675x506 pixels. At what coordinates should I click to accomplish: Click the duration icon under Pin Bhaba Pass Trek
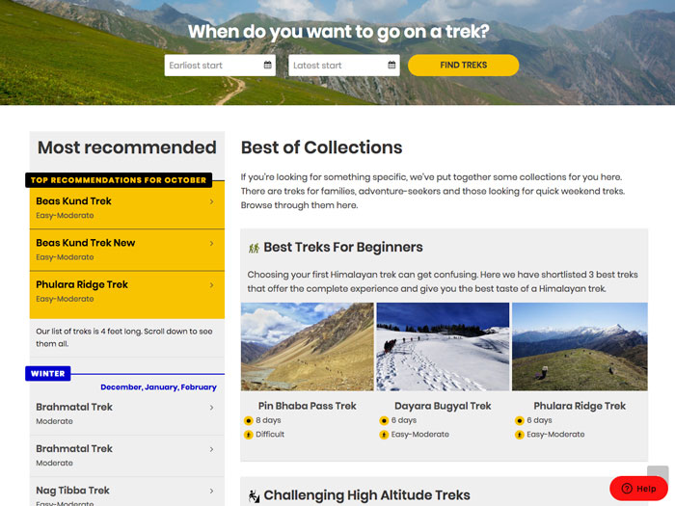[249, 420]
